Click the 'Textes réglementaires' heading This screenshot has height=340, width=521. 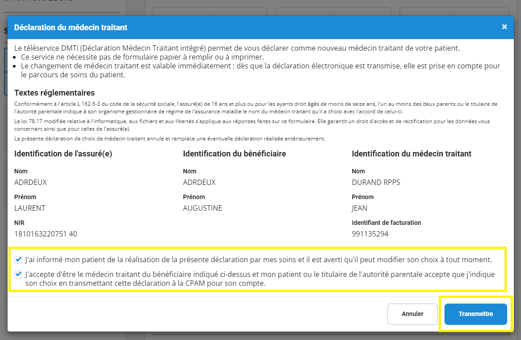54,93
